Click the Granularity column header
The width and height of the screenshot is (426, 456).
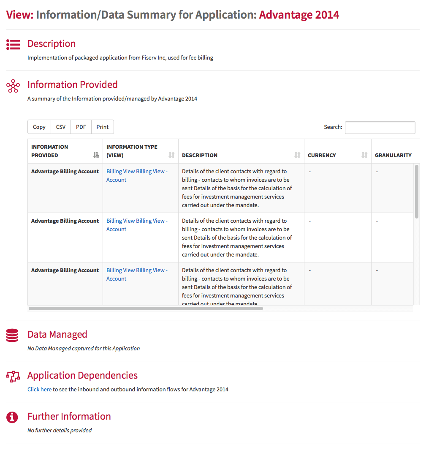393,155
